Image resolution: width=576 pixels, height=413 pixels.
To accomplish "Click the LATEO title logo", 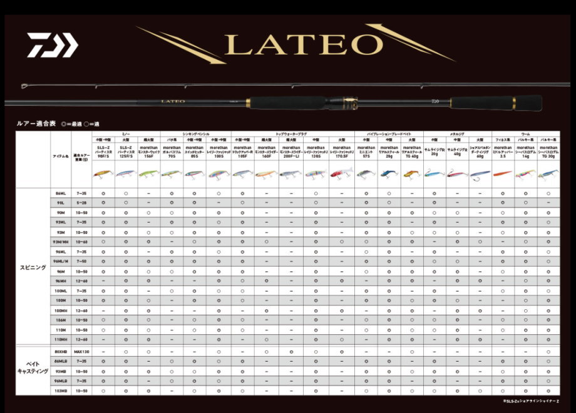I will (298, 44).
